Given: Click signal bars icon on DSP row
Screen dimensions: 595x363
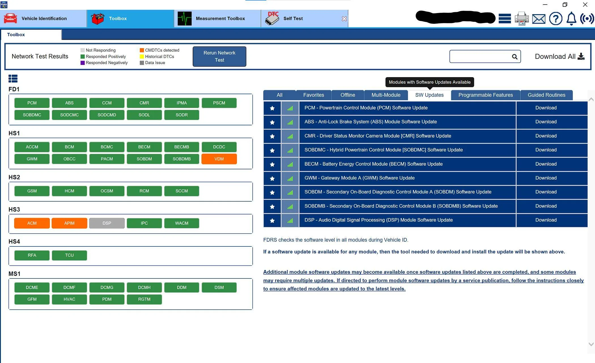Looking at the screenshot, I should click(x=290, y=220).
